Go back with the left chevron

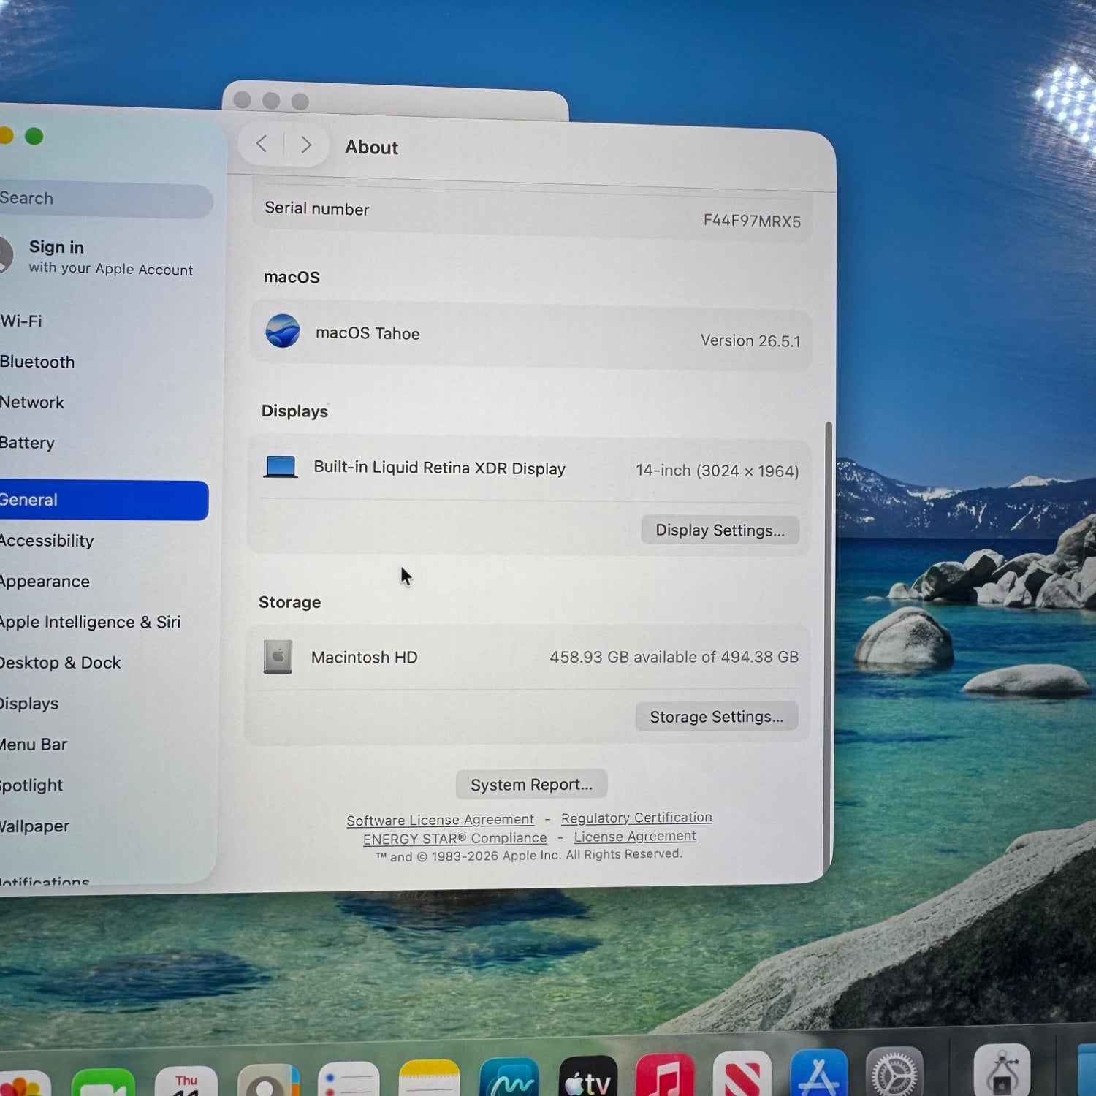(262, 144)
